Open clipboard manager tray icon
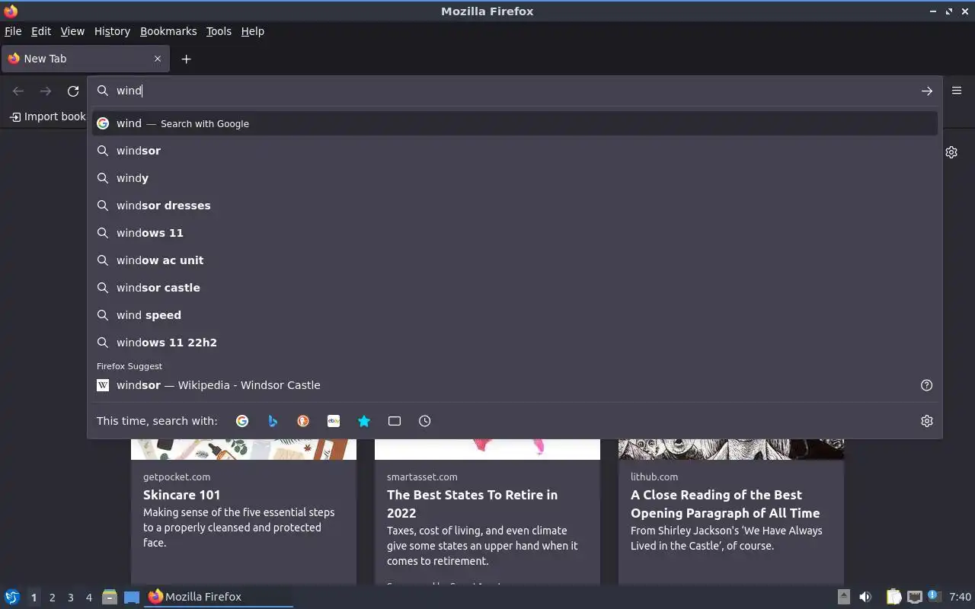975x609 pixels. point(893,597)
